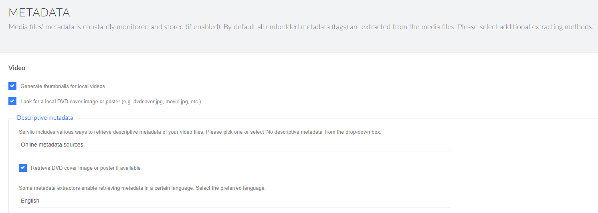Screen dimensions: 598x213
Task: Click the 'Select the preferred language' sentence
Action: point(230,188)
